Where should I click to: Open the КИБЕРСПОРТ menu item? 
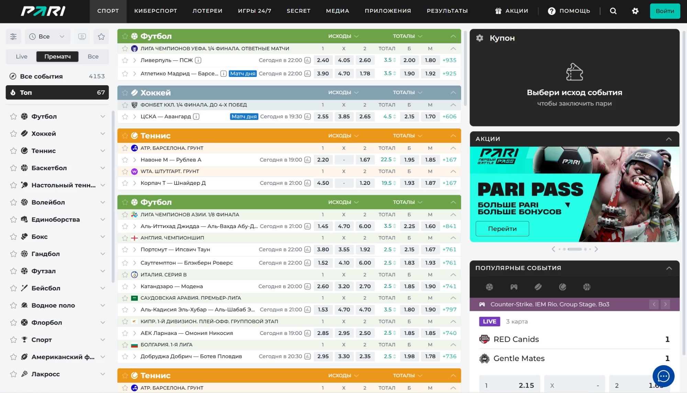(156, 11)
